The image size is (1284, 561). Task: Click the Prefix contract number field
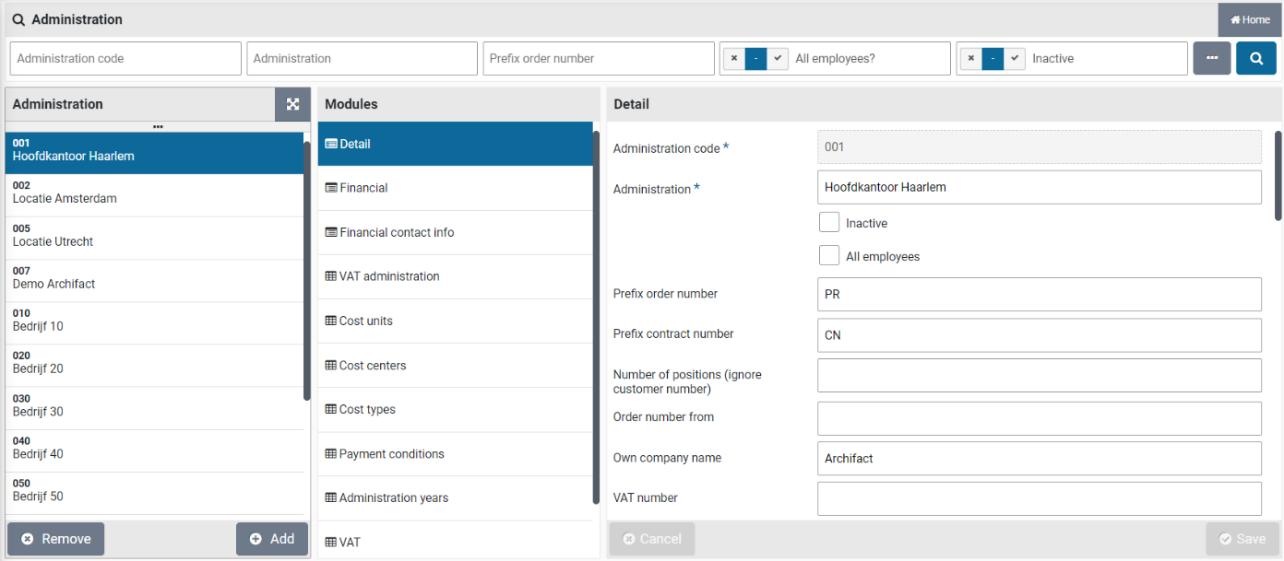point(1039,335)
